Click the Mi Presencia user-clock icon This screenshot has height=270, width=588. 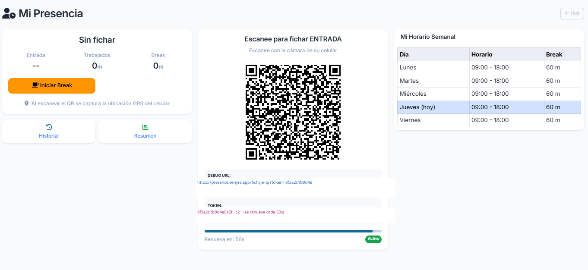pyautogui.click(x=9, y=13)
